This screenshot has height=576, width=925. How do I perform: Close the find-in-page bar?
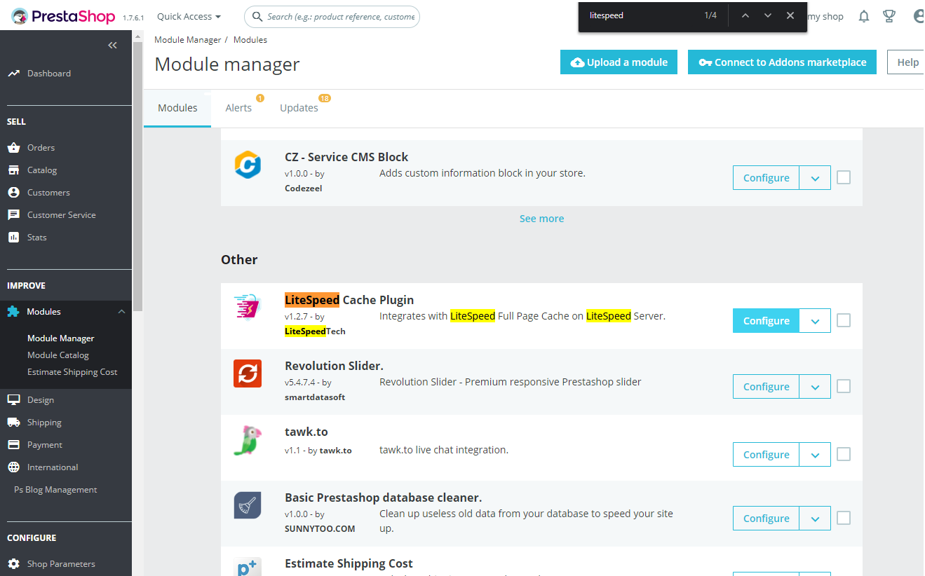(790, 15)
